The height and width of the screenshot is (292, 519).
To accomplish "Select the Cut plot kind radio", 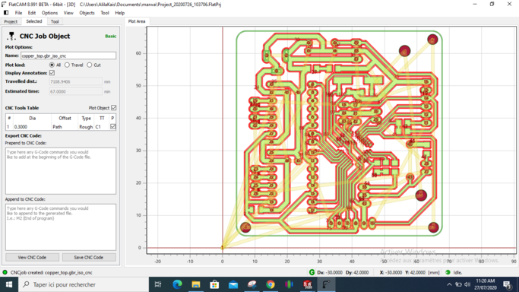I will point(90,65).
